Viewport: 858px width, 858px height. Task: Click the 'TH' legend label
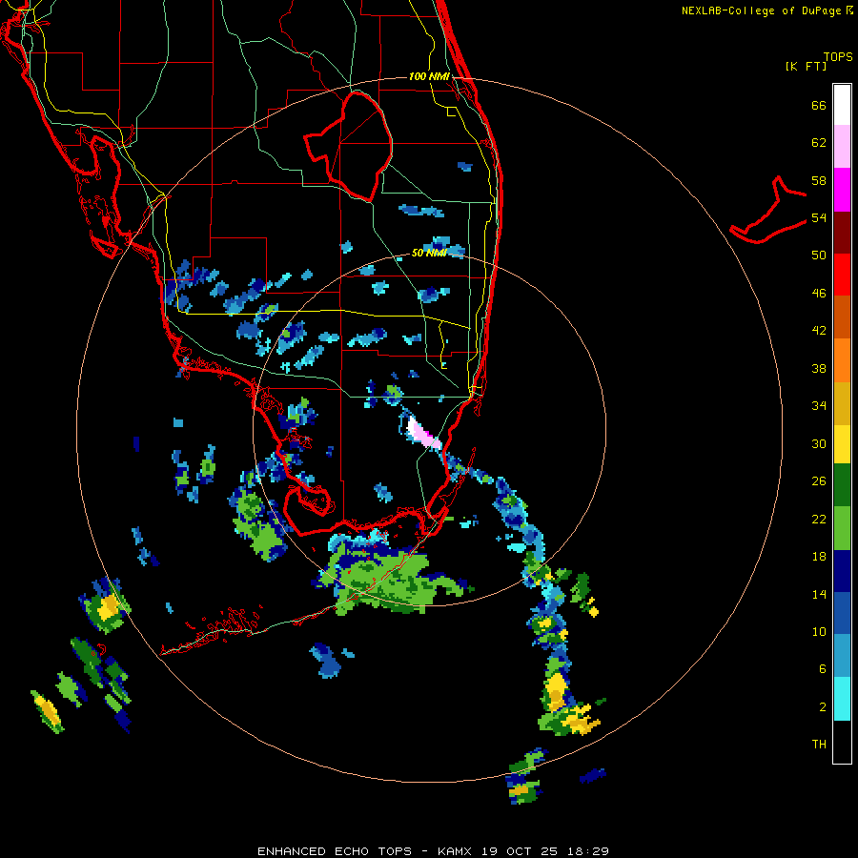pos(819,745)
